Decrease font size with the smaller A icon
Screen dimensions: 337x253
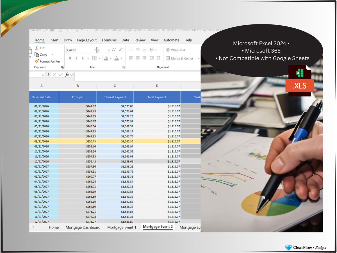121,50
